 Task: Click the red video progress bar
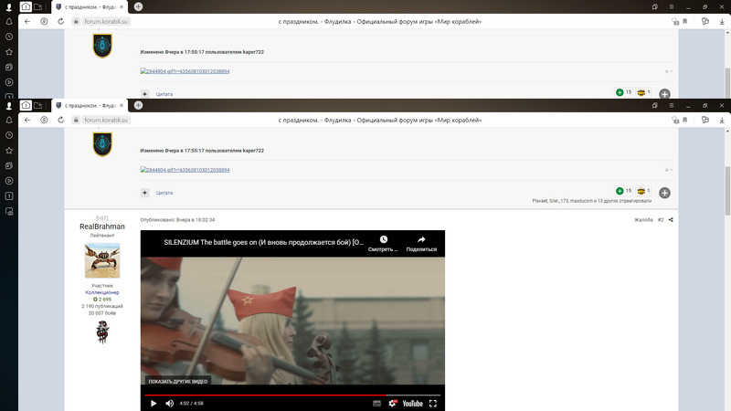292,395
